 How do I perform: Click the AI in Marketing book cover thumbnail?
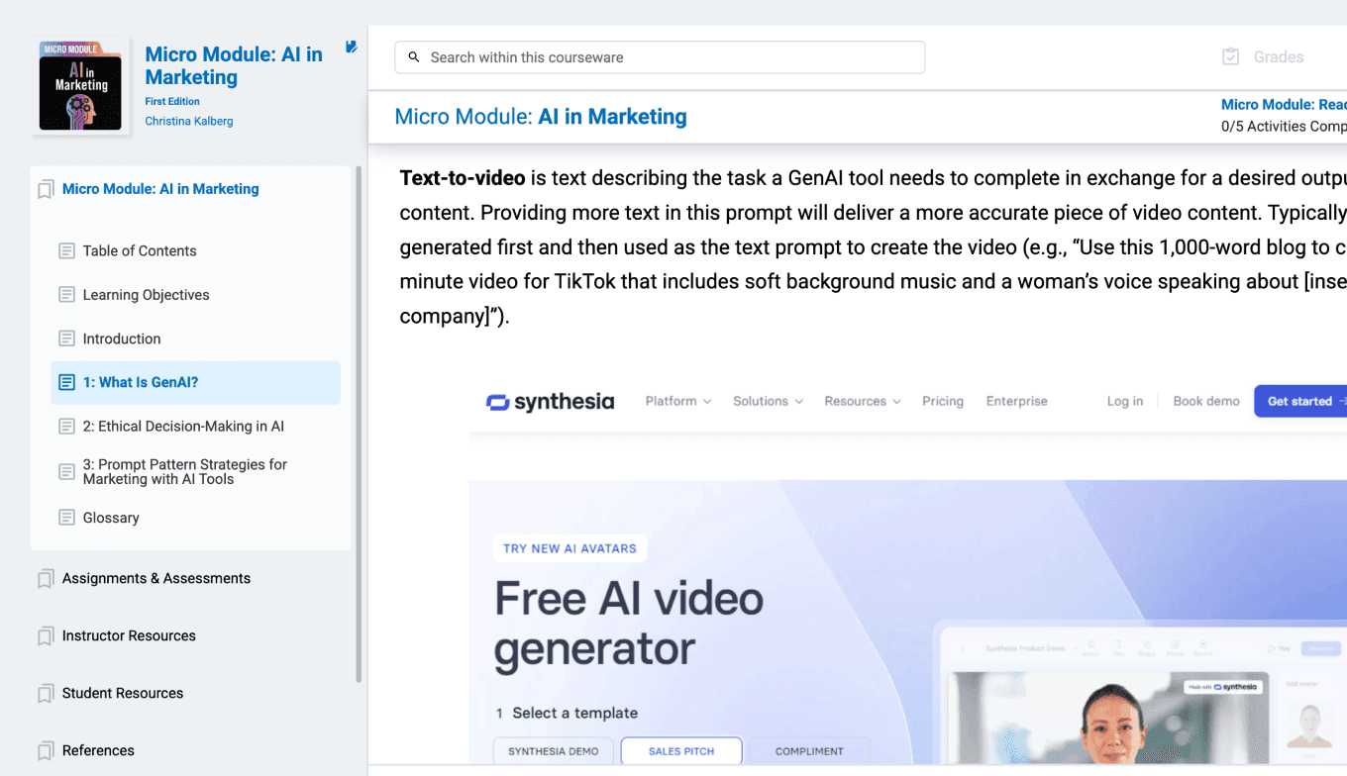click(x=80, y=86)
